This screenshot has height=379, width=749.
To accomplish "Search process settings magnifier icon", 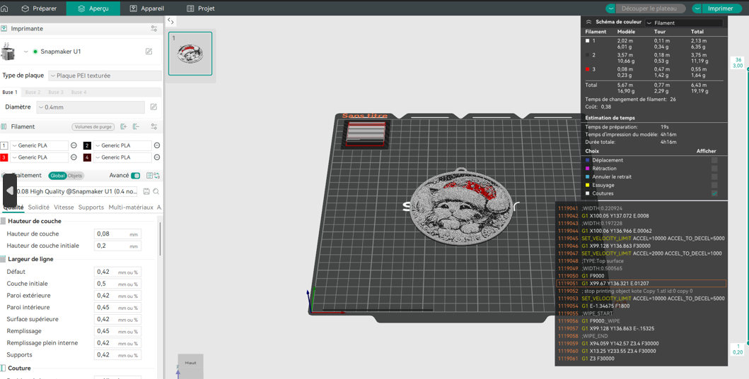I will tap(156, 192).
